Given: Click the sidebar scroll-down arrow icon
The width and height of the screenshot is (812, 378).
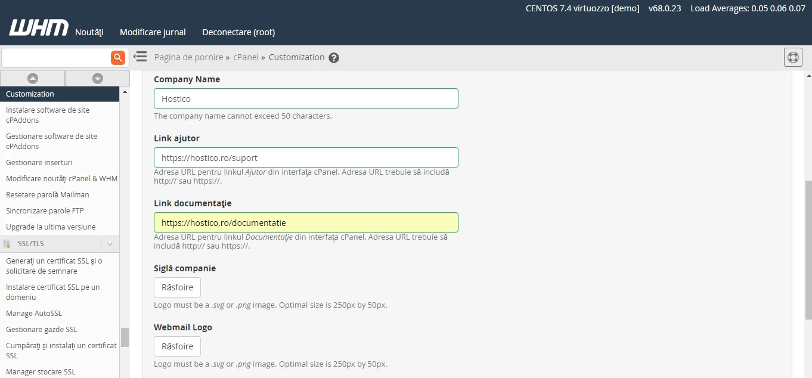Looking at the screenshot, I should coord(97,78).
